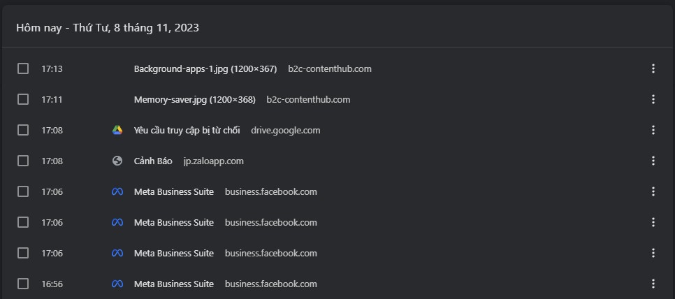The image size is (675, 299).
Task: Tick checkbox for 16:56 Meta Business Suite
Action: tap(23, 284)
